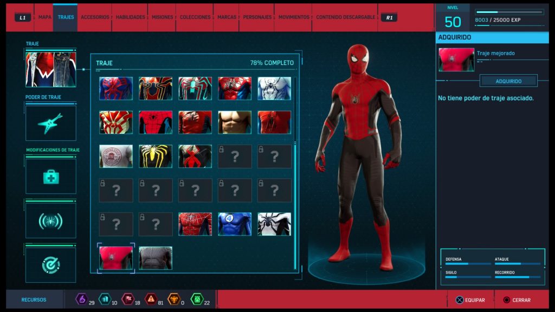Select the black and yellow Anti-Ock suit
Screen dimensions: 555x312
tap(156, 157)
